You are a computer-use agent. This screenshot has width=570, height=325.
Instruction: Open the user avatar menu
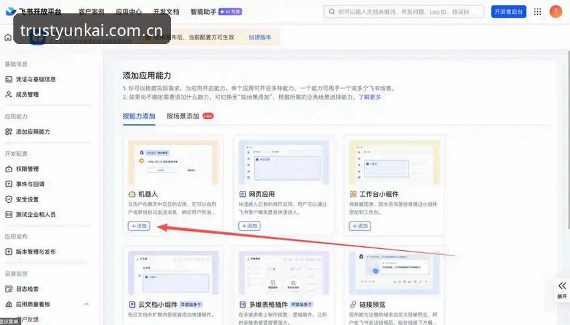click(x=555, y=11)
